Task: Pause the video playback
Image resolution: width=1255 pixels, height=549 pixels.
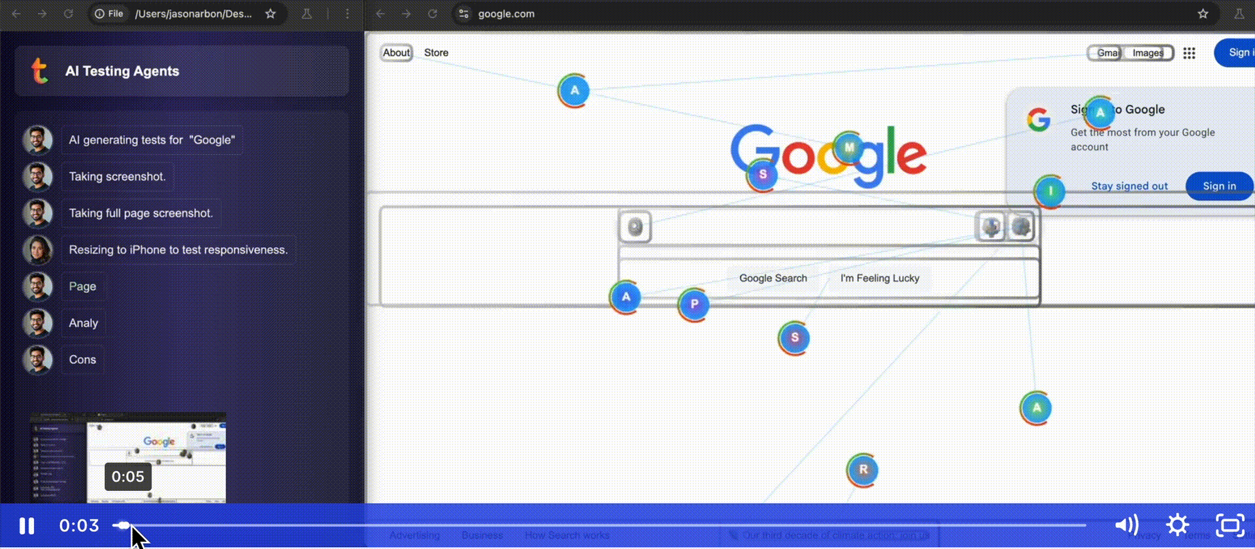Action: click(27, 525)
